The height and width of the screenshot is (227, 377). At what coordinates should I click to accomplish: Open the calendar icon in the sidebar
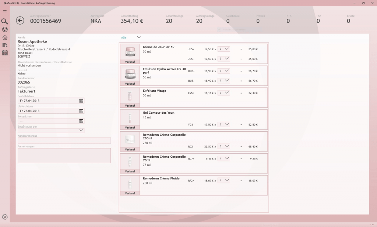5,54
